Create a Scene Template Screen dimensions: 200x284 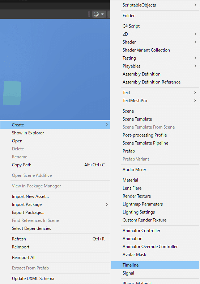coord(137,119)
